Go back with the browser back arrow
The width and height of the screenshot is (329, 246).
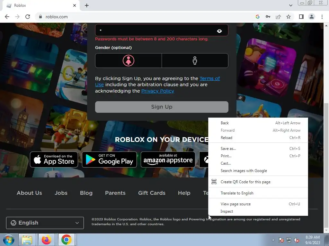pyautogui.click(x=7, y=17)
